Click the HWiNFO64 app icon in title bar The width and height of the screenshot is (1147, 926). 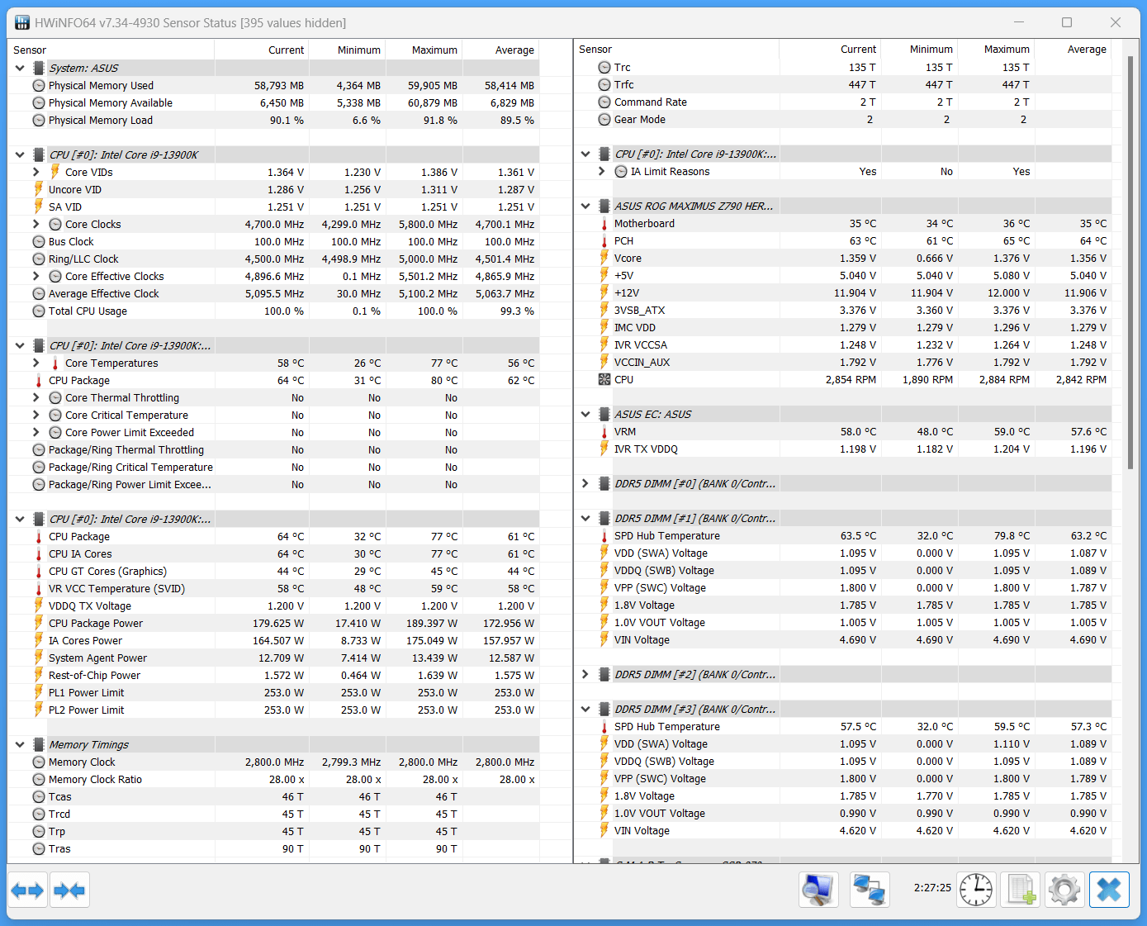tap(22, 23)
